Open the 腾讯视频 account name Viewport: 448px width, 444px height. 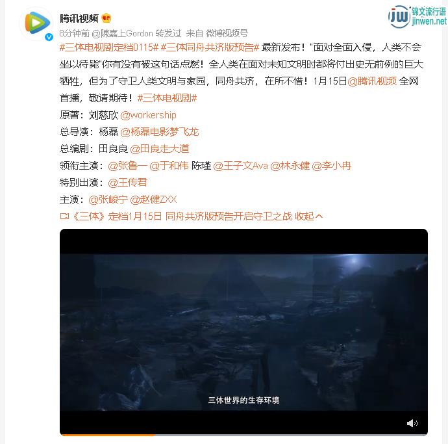coord(79,18)
